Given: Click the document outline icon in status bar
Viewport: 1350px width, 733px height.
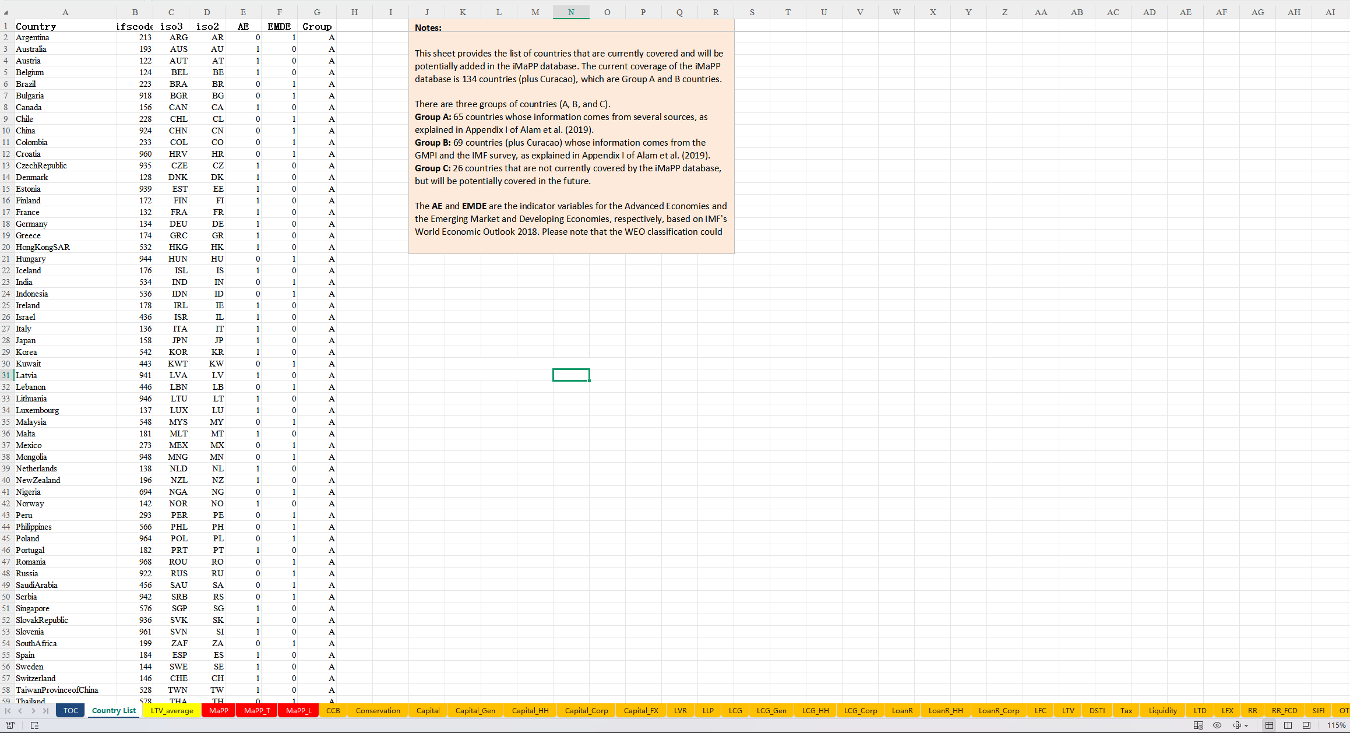Looking at the screenshot, I should [34, 725].
